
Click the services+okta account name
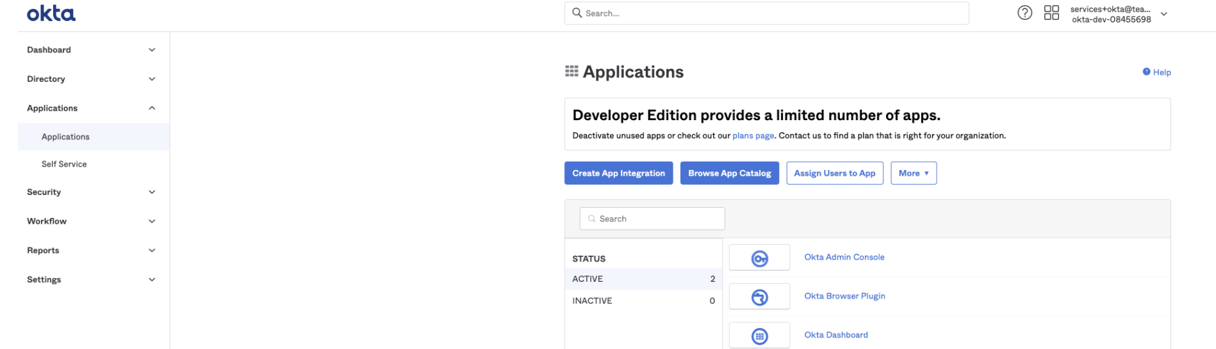pos(1110,9)
